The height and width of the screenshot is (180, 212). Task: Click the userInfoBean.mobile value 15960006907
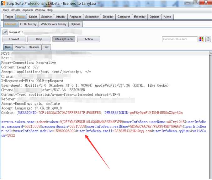(x=65, y=131)
